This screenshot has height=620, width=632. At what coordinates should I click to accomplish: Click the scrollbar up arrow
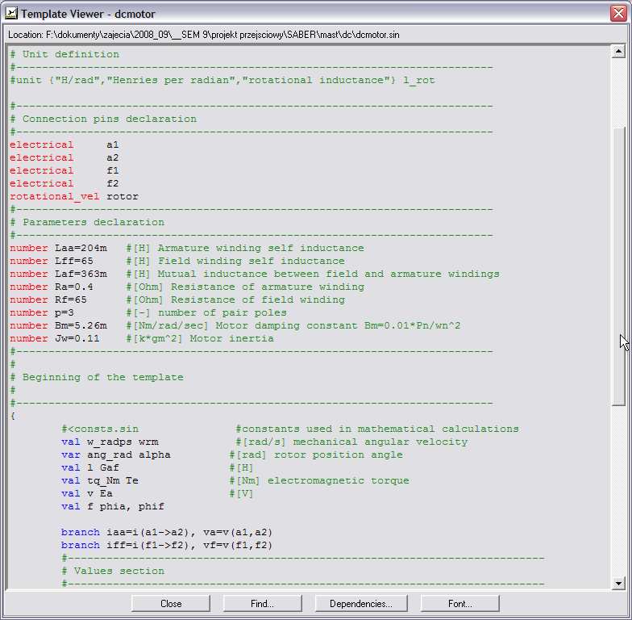click(618, 52)
